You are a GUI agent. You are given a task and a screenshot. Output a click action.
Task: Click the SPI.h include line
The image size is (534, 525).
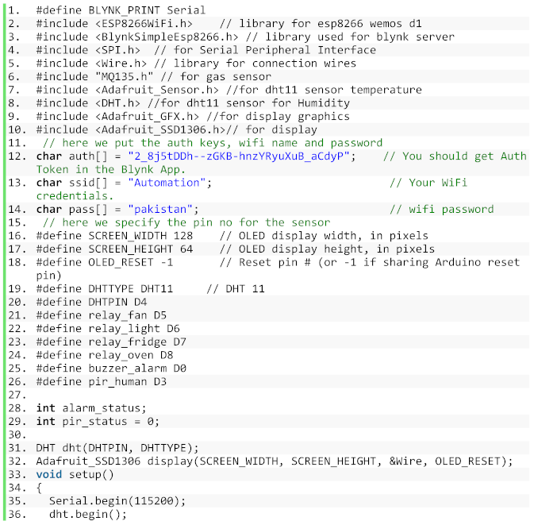click(x=88, y=50)
